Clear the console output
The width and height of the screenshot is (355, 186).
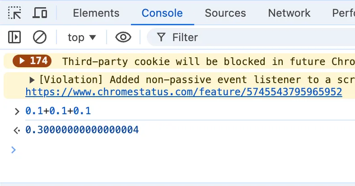(x=40, y=37)
